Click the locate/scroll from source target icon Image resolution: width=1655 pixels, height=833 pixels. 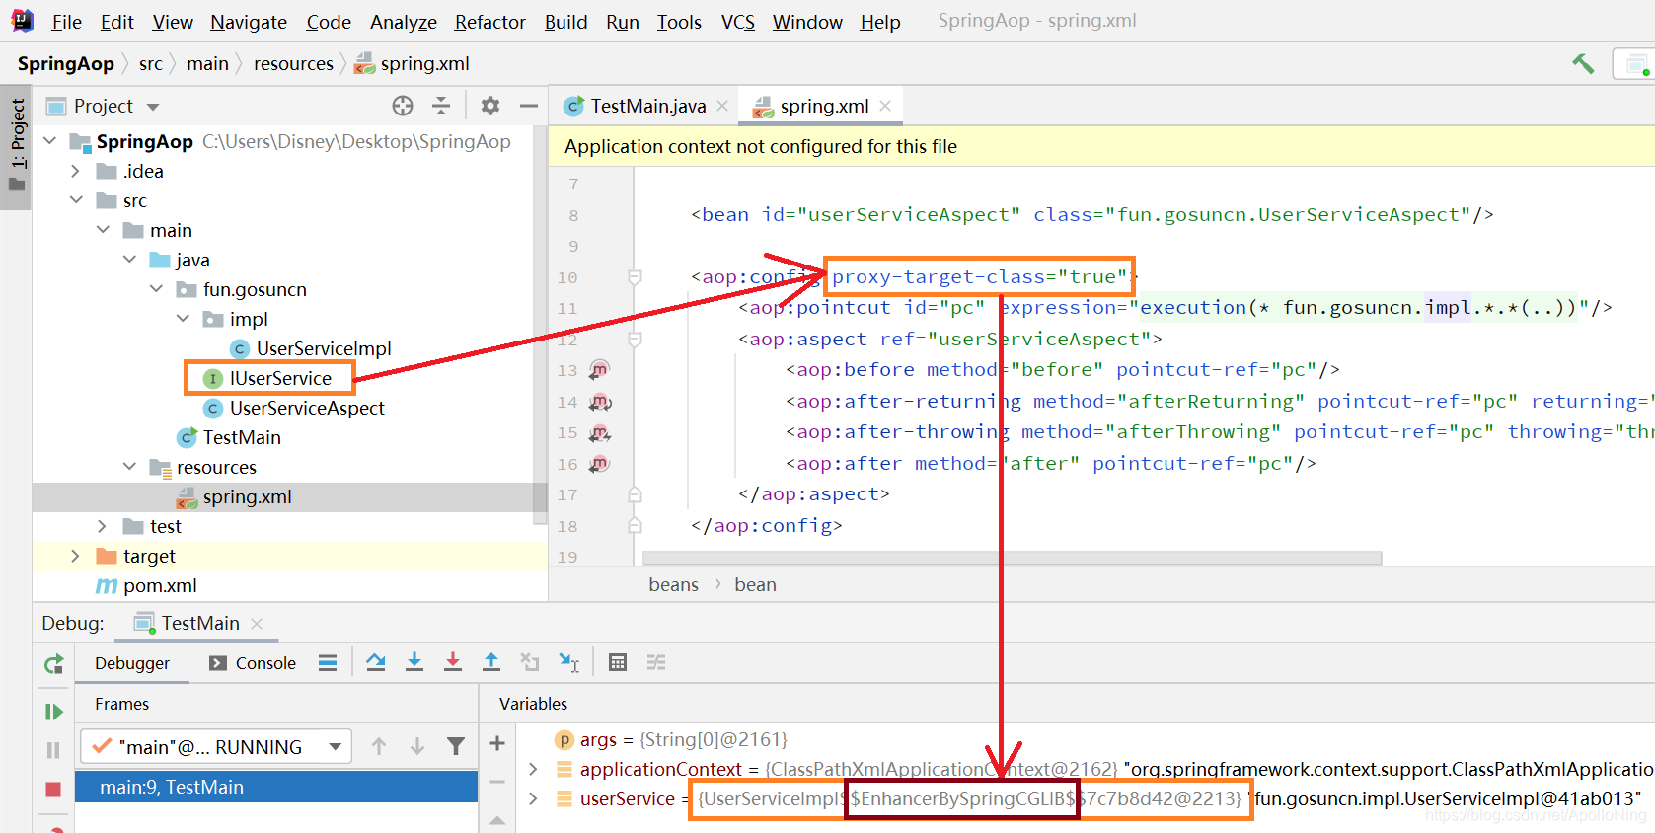(403, 106)
